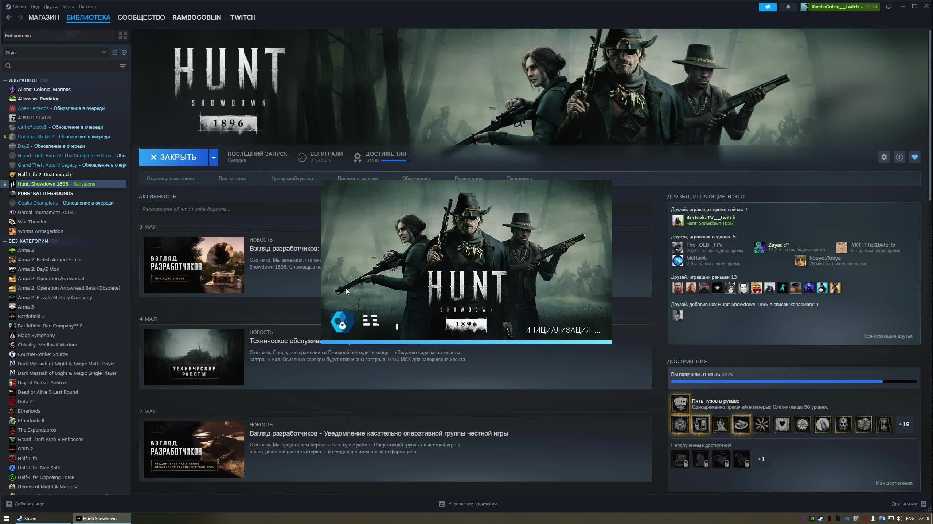Open the Windows Start menu
This screenshot has width=933, height=524.
(x=6, y=519)
